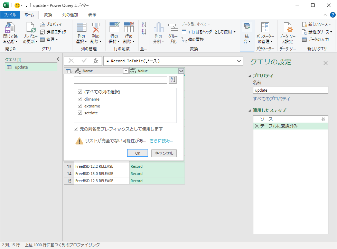Click the 列の分割 split column icon
This screenshot has width=337, height=249.
pyautogui.click(x=158, y=28)
